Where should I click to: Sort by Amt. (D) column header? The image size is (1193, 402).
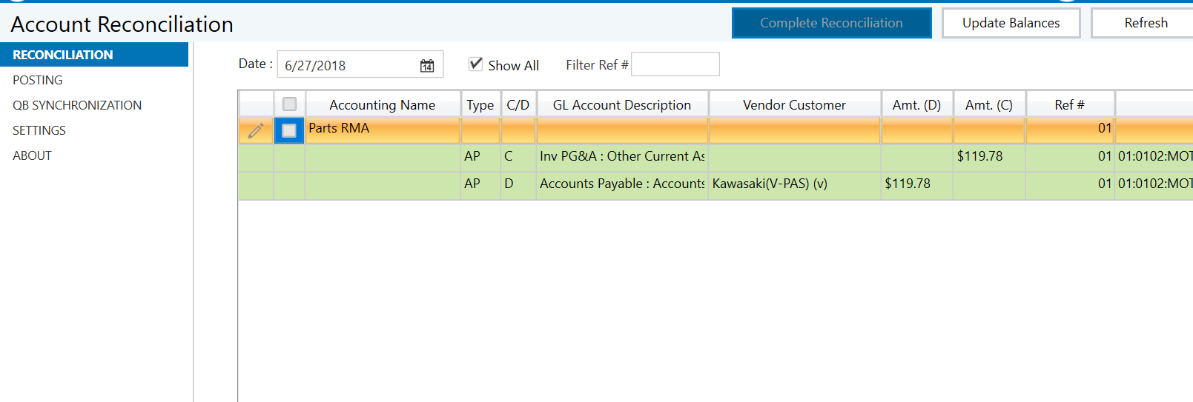tap(916, 104)
